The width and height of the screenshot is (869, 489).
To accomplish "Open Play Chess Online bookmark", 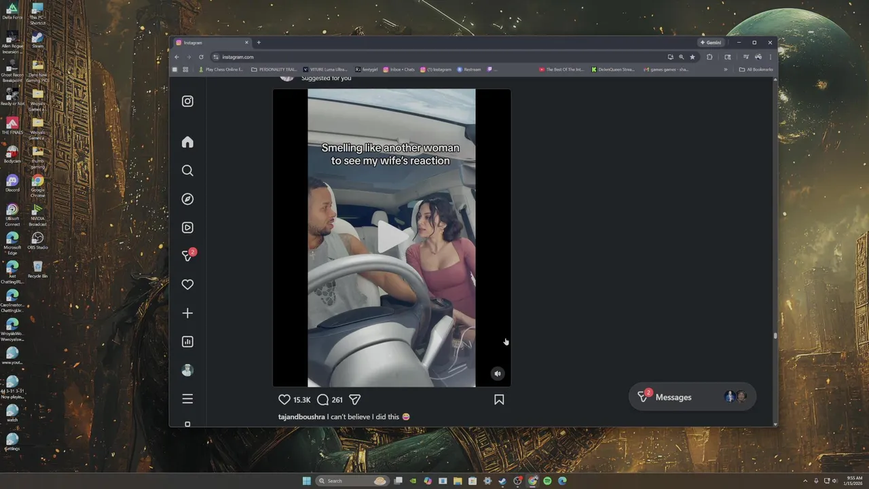I will click(x=220, y=69).
